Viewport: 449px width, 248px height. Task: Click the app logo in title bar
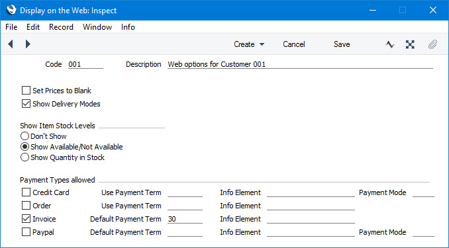[x=11, y=11]
